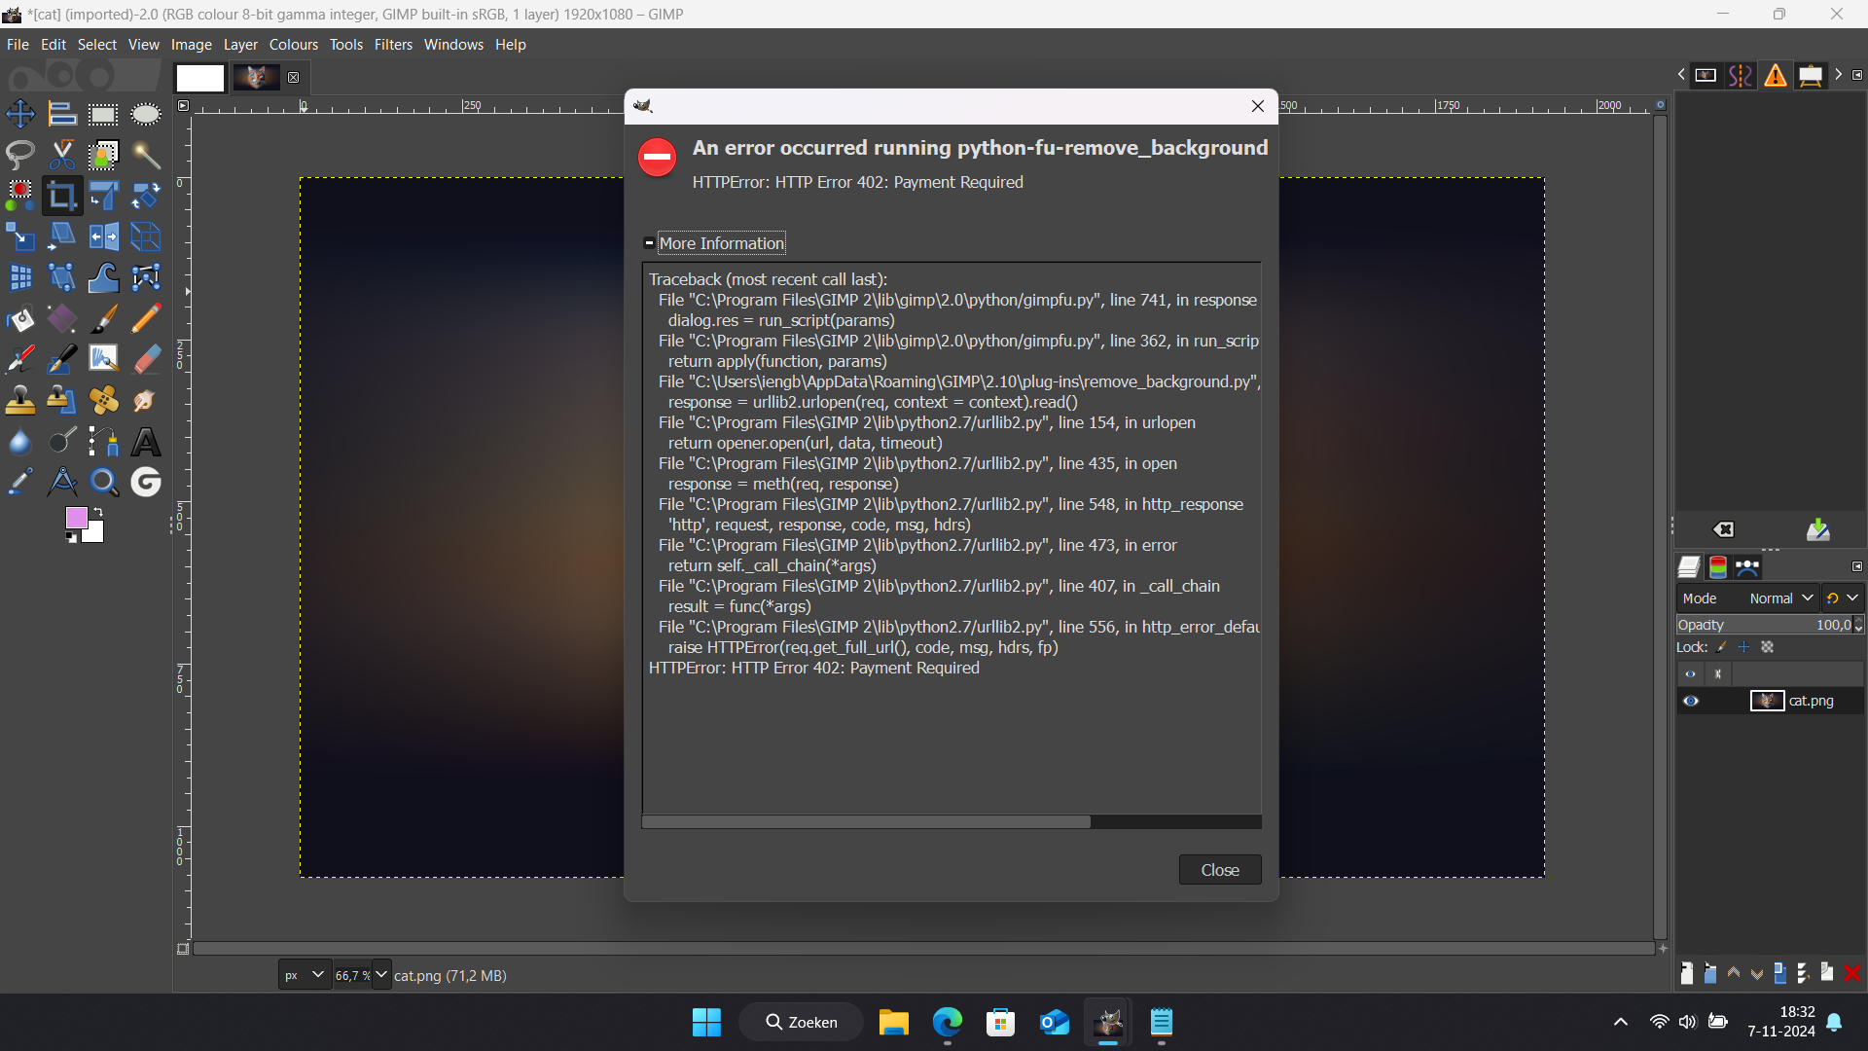Image resolution: width=1868 pixels, height=1051 pixels.
Task: Select the Scissors Select tool
Action: pos(62,155)
